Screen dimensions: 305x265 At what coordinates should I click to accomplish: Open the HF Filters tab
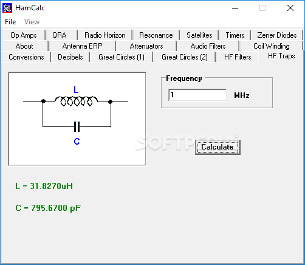point(238,57)
